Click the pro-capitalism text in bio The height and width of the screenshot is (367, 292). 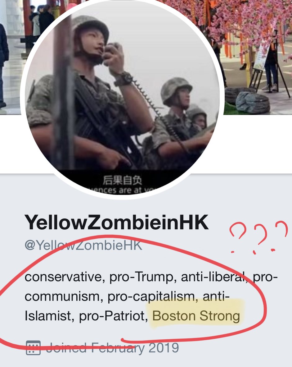pos(153,297)
